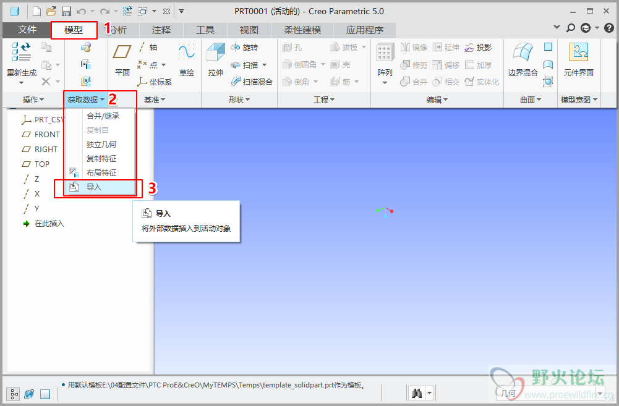
Task: Click the freestyle icon in 曲面 group
Action: (548, 82)
